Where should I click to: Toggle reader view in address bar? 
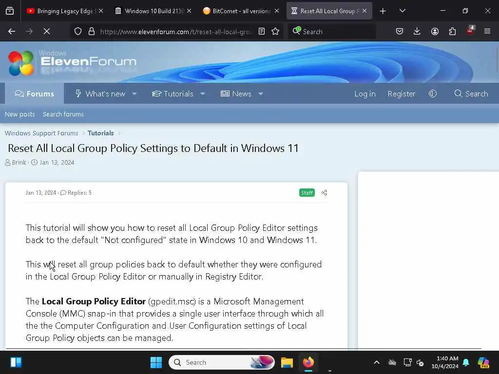[x=262, y=32]
